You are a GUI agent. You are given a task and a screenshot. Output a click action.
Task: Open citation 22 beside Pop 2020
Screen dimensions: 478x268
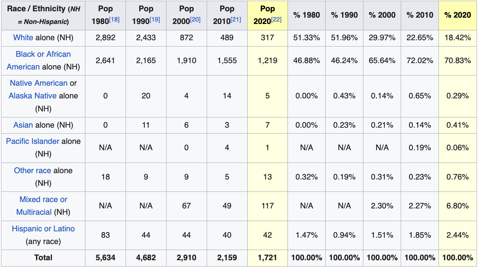tap(276, 20)
